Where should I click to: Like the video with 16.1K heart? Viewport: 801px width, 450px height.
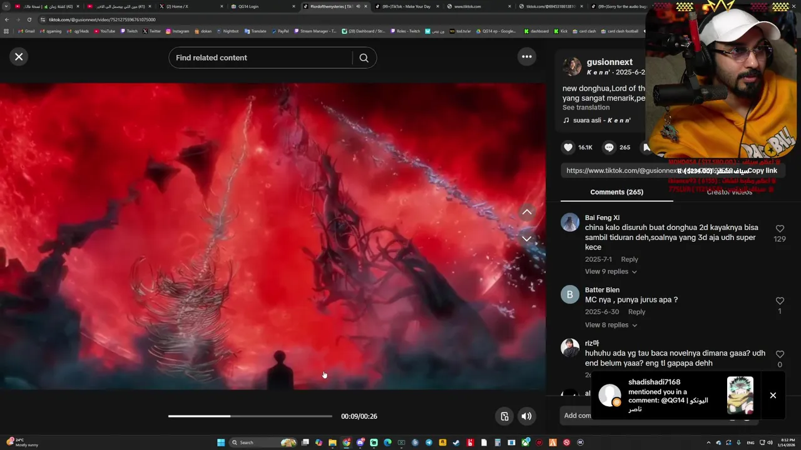pyautogui.click(x=568, y=147)
